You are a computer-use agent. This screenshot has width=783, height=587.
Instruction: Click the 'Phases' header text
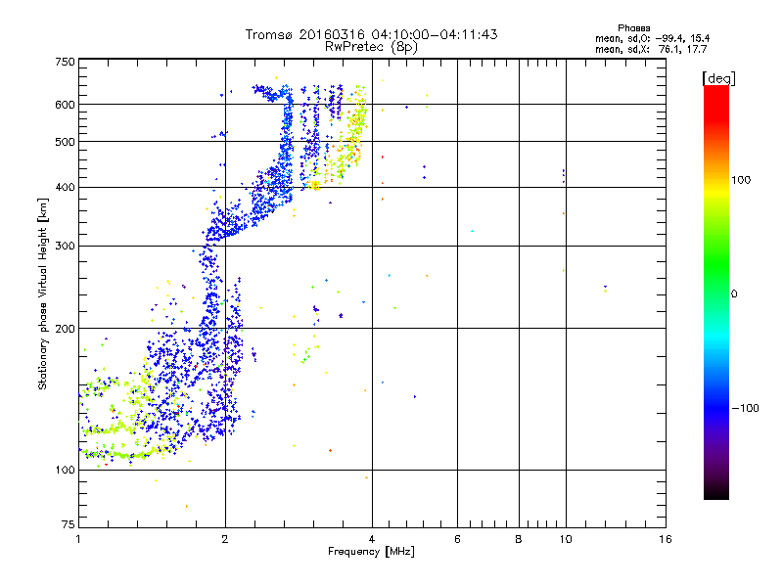[x=633, y=28]
